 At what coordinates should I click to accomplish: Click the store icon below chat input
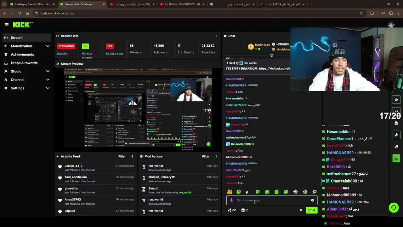tap(243, 210)
